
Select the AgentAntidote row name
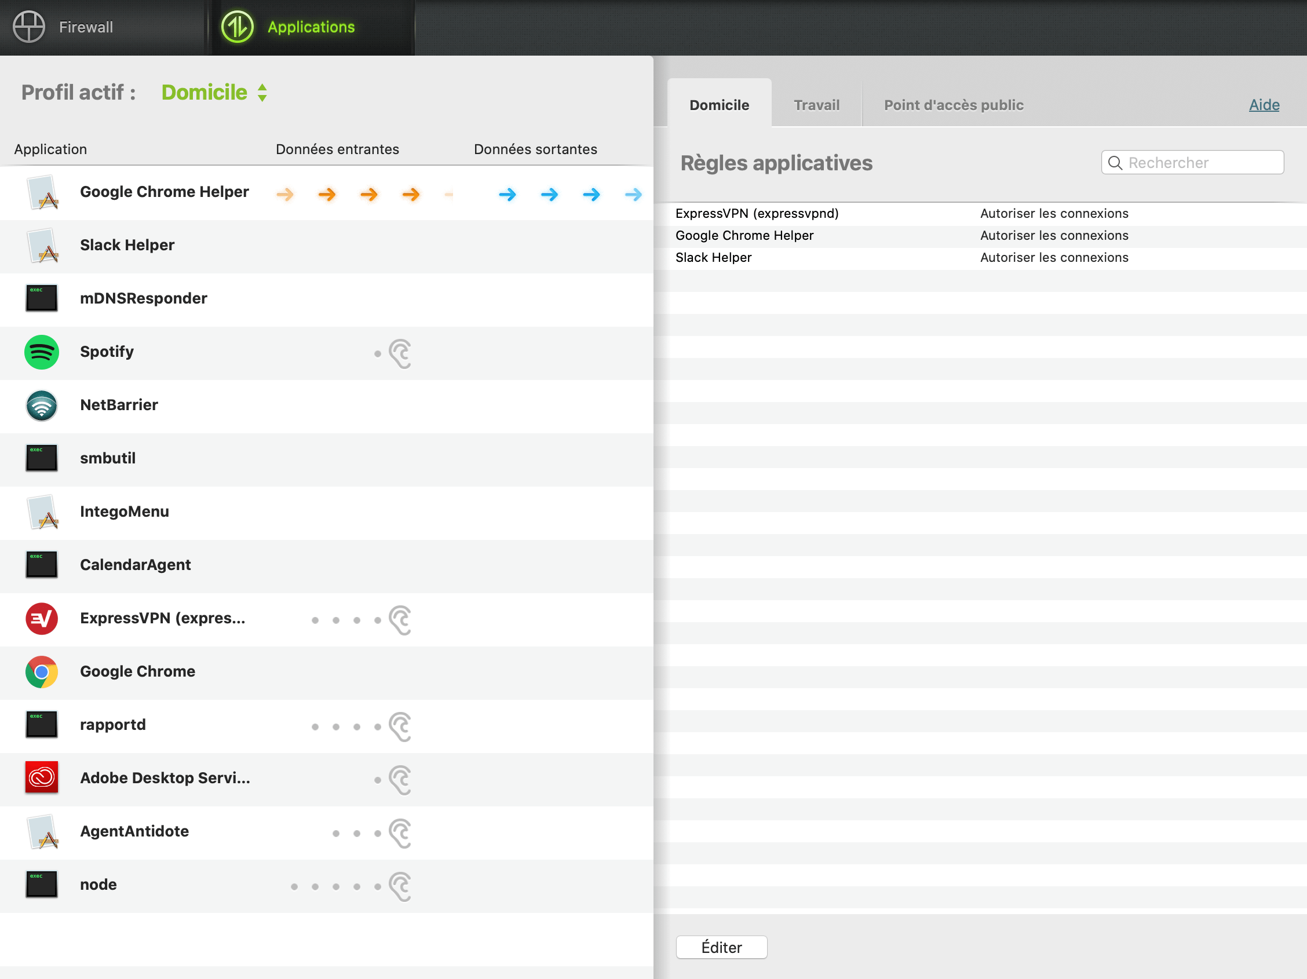134,831
